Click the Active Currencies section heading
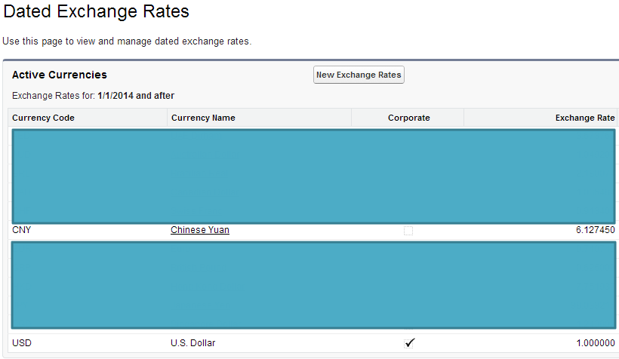 click(60, 75)
